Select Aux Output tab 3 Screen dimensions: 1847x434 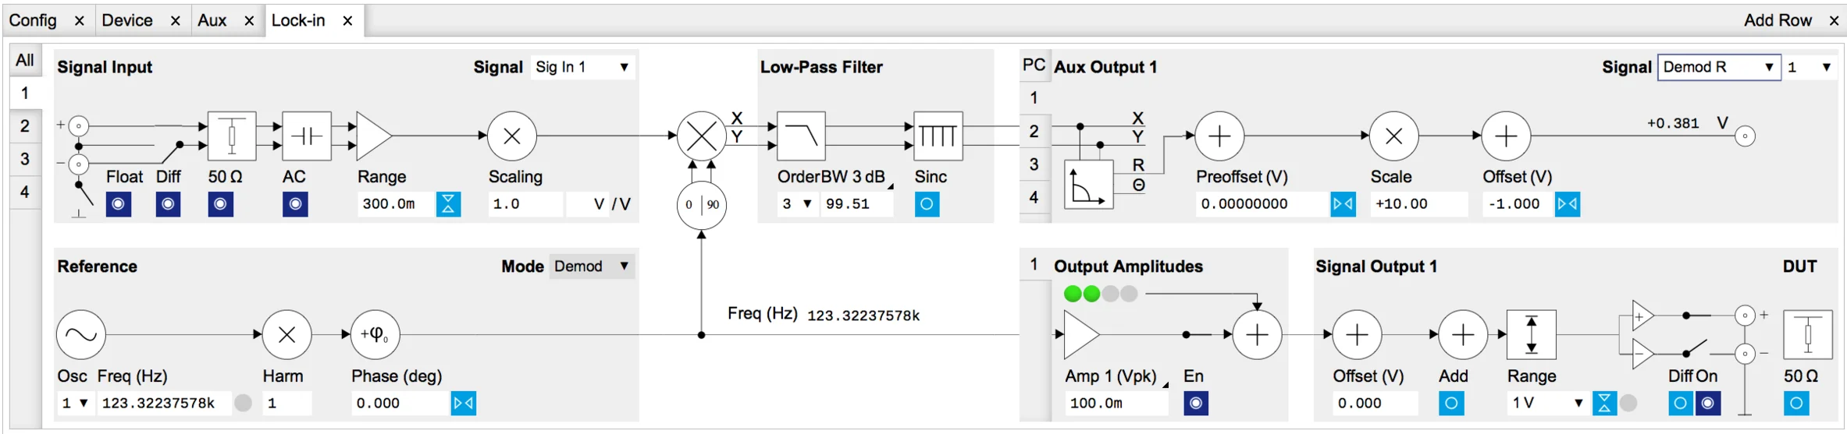coord(1034,164)
